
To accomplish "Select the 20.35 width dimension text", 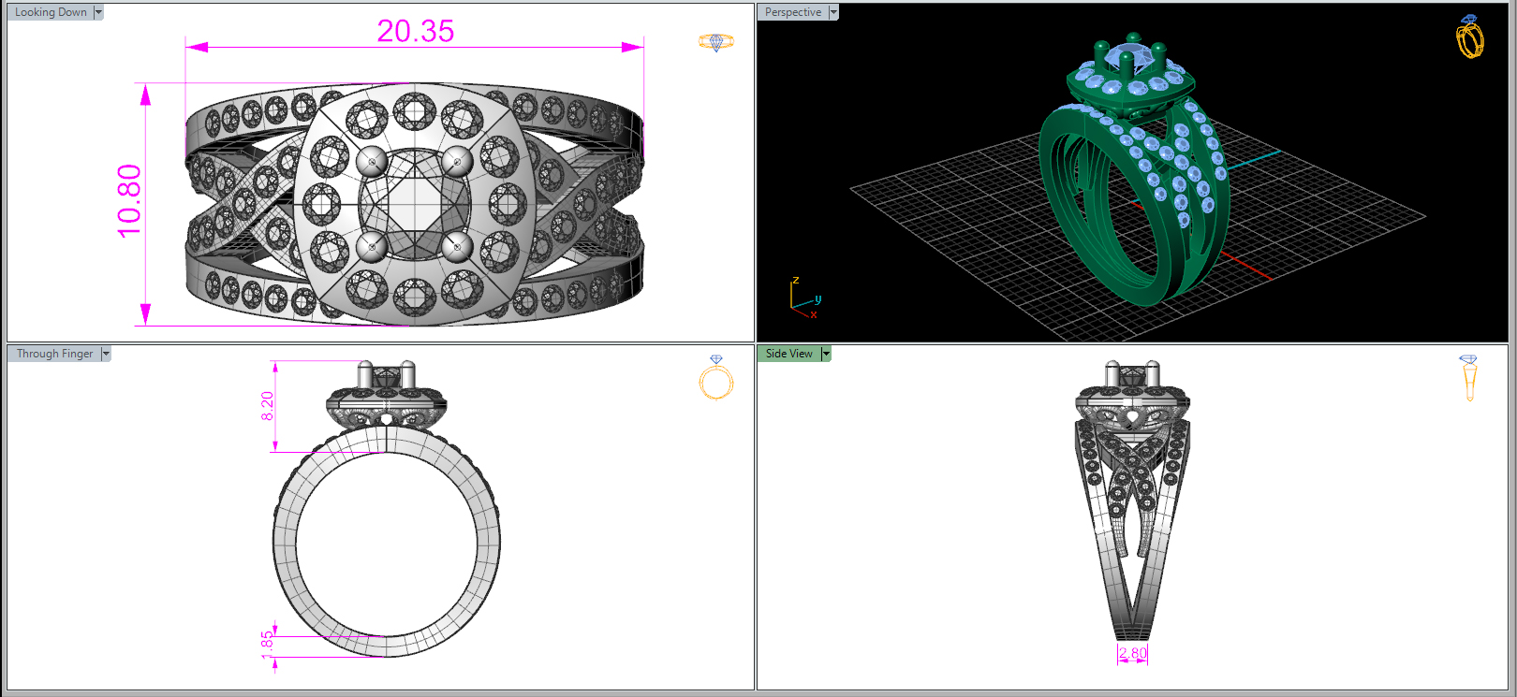I will click(x=415, y=31).
